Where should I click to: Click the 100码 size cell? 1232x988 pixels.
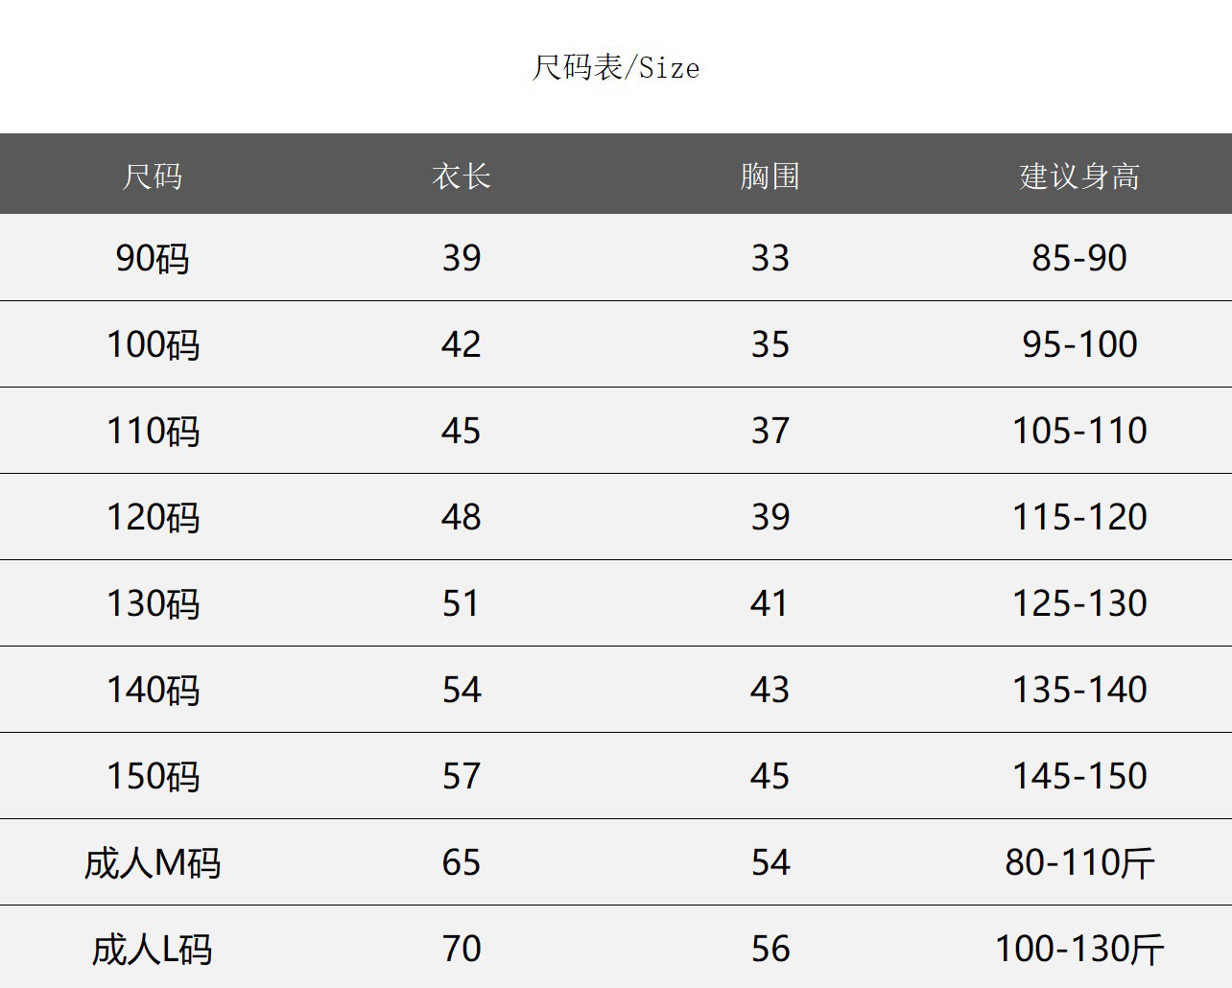click(153, 344)
